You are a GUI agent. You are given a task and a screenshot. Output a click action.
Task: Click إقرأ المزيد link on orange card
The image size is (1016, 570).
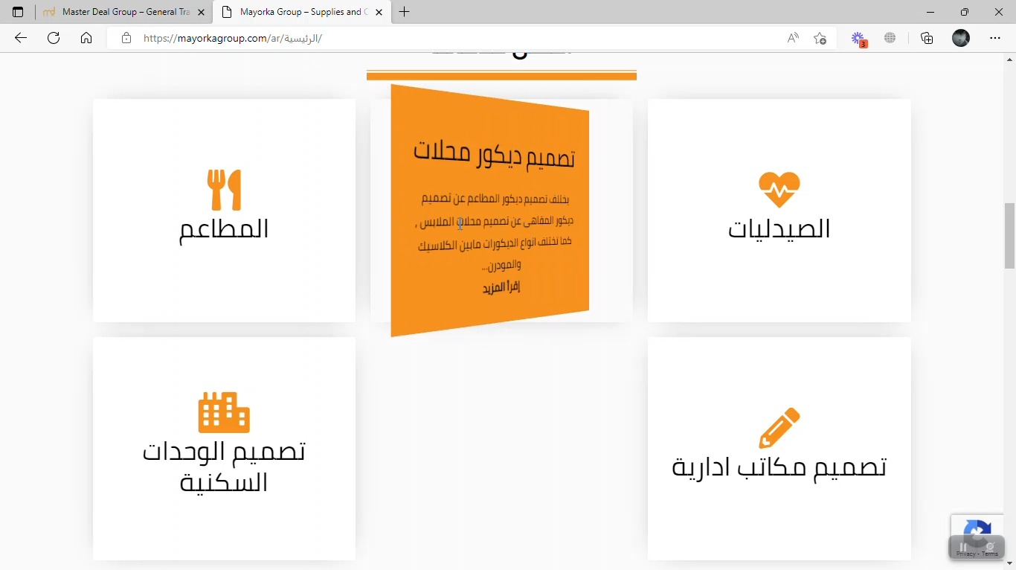coord(501,287)
